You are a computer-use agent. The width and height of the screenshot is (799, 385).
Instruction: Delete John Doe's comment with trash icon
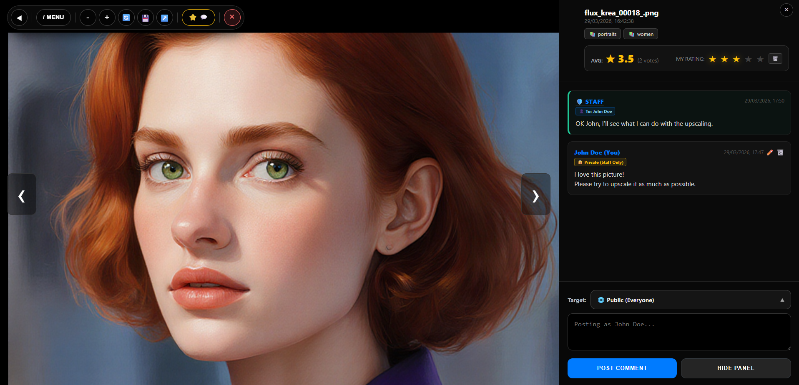[x=780, y=152]
